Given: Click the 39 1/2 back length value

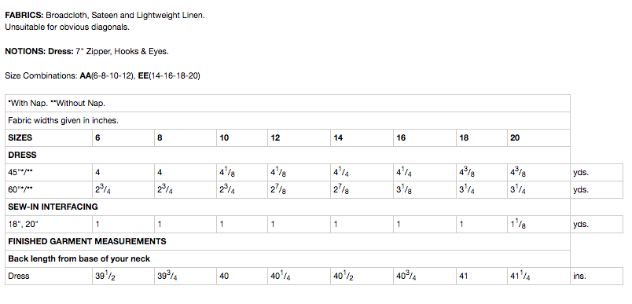Looking at the screenshot, I should [x=123, y=277].
